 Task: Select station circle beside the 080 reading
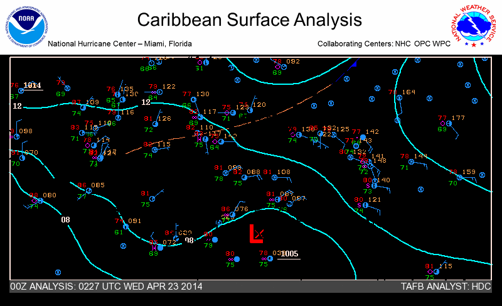40,201
